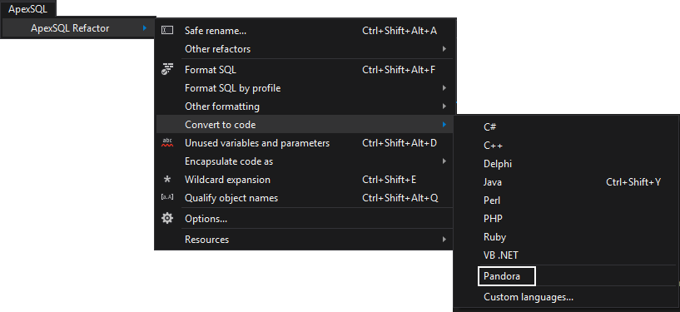Click the Wildcard expansion asterisk icon

pyautogui.click(x=167, y=180)
